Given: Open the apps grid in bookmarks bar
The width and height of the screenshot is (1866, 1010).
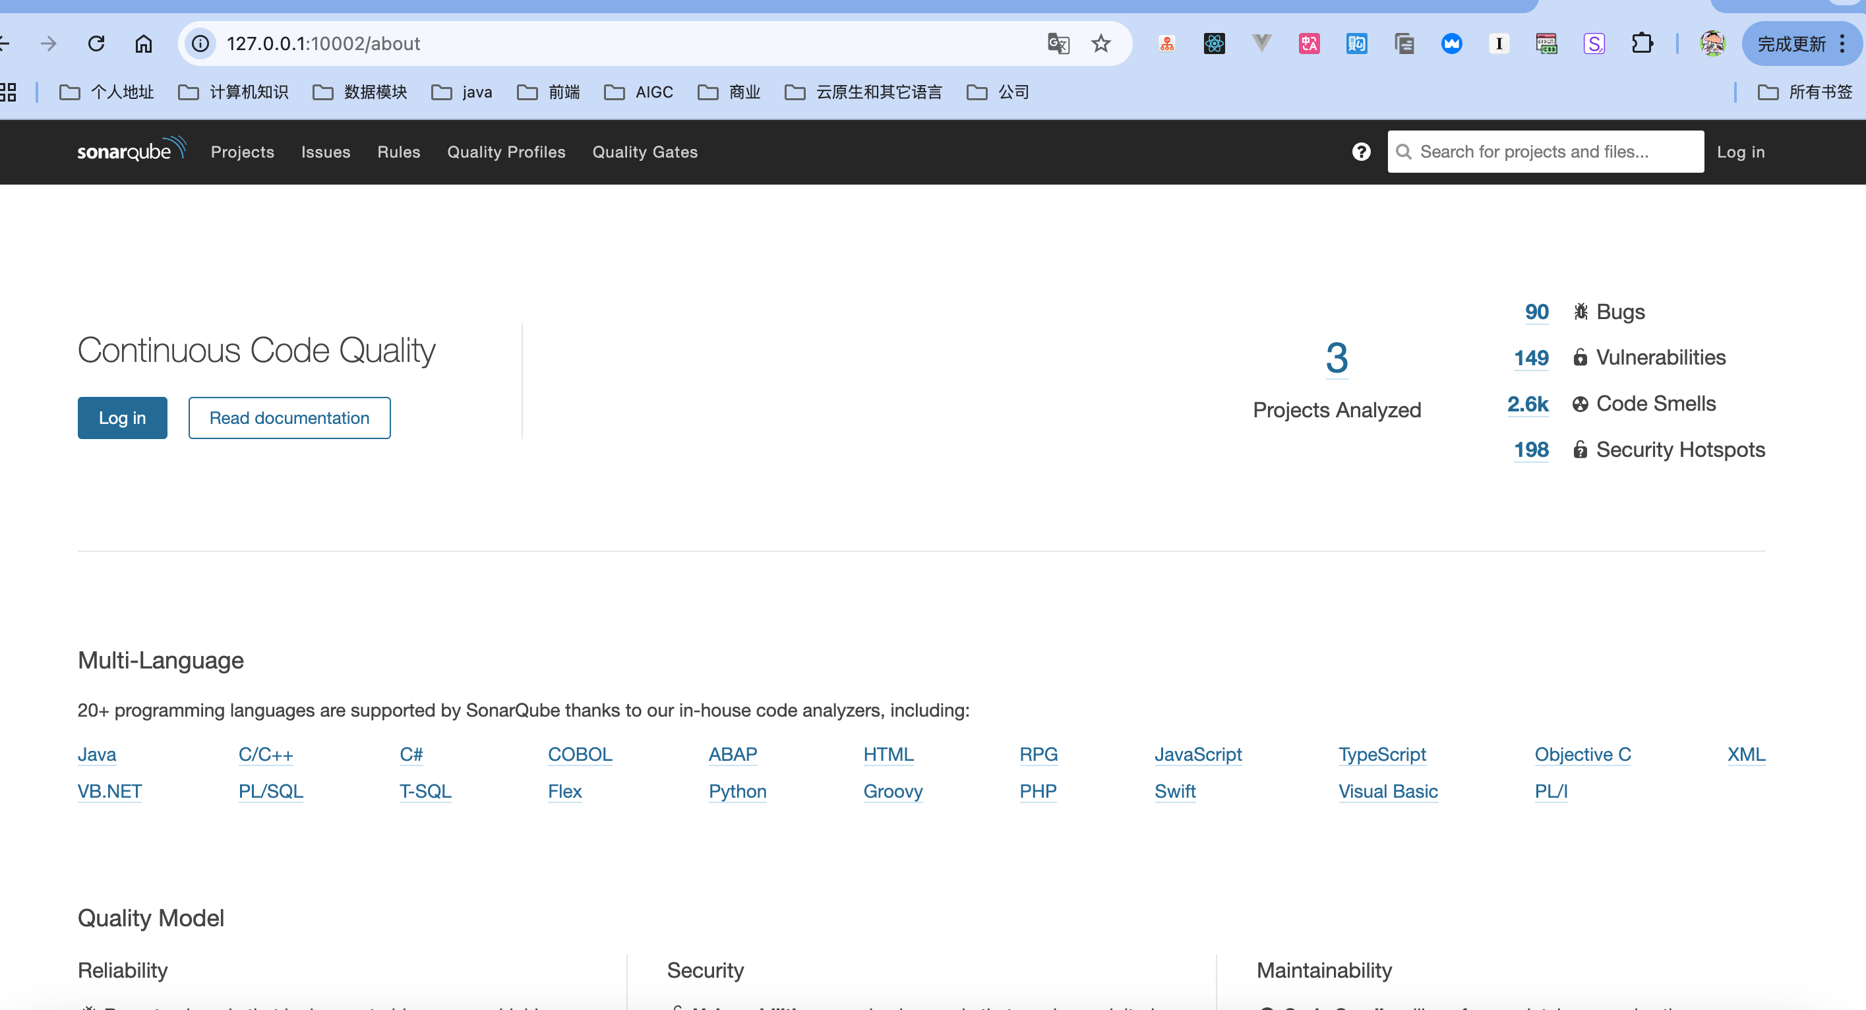Looking at the screenshot, I should pyautogui.click(x=8, y=92).
